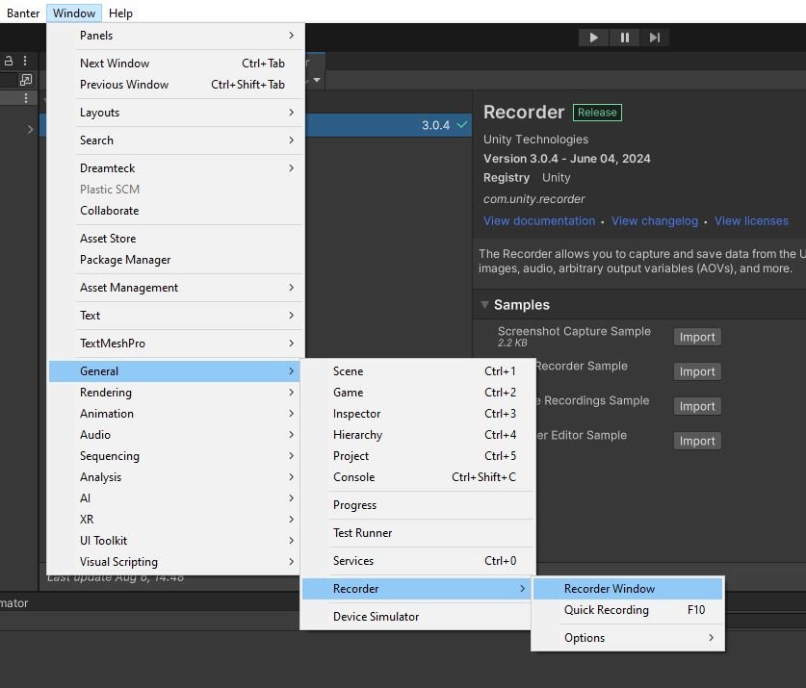Open the Help menu
Image resolution: width=806 pixels, height=688 pixels.
coord(120,13)
